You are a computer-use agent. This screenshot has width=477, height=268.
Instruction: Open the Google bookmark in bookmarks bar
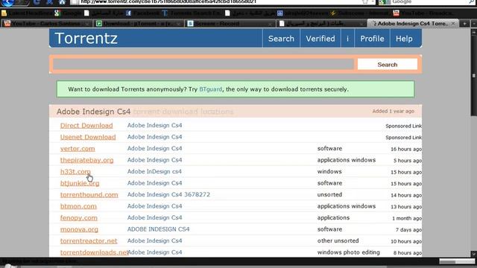68,13
